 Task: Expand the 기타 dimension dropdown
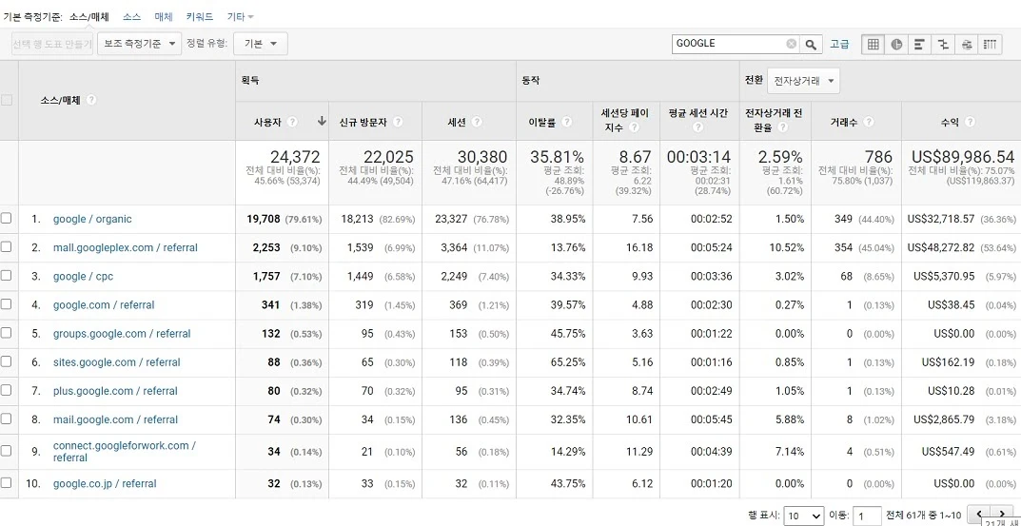pyautogui.click(x=241, y=17)
